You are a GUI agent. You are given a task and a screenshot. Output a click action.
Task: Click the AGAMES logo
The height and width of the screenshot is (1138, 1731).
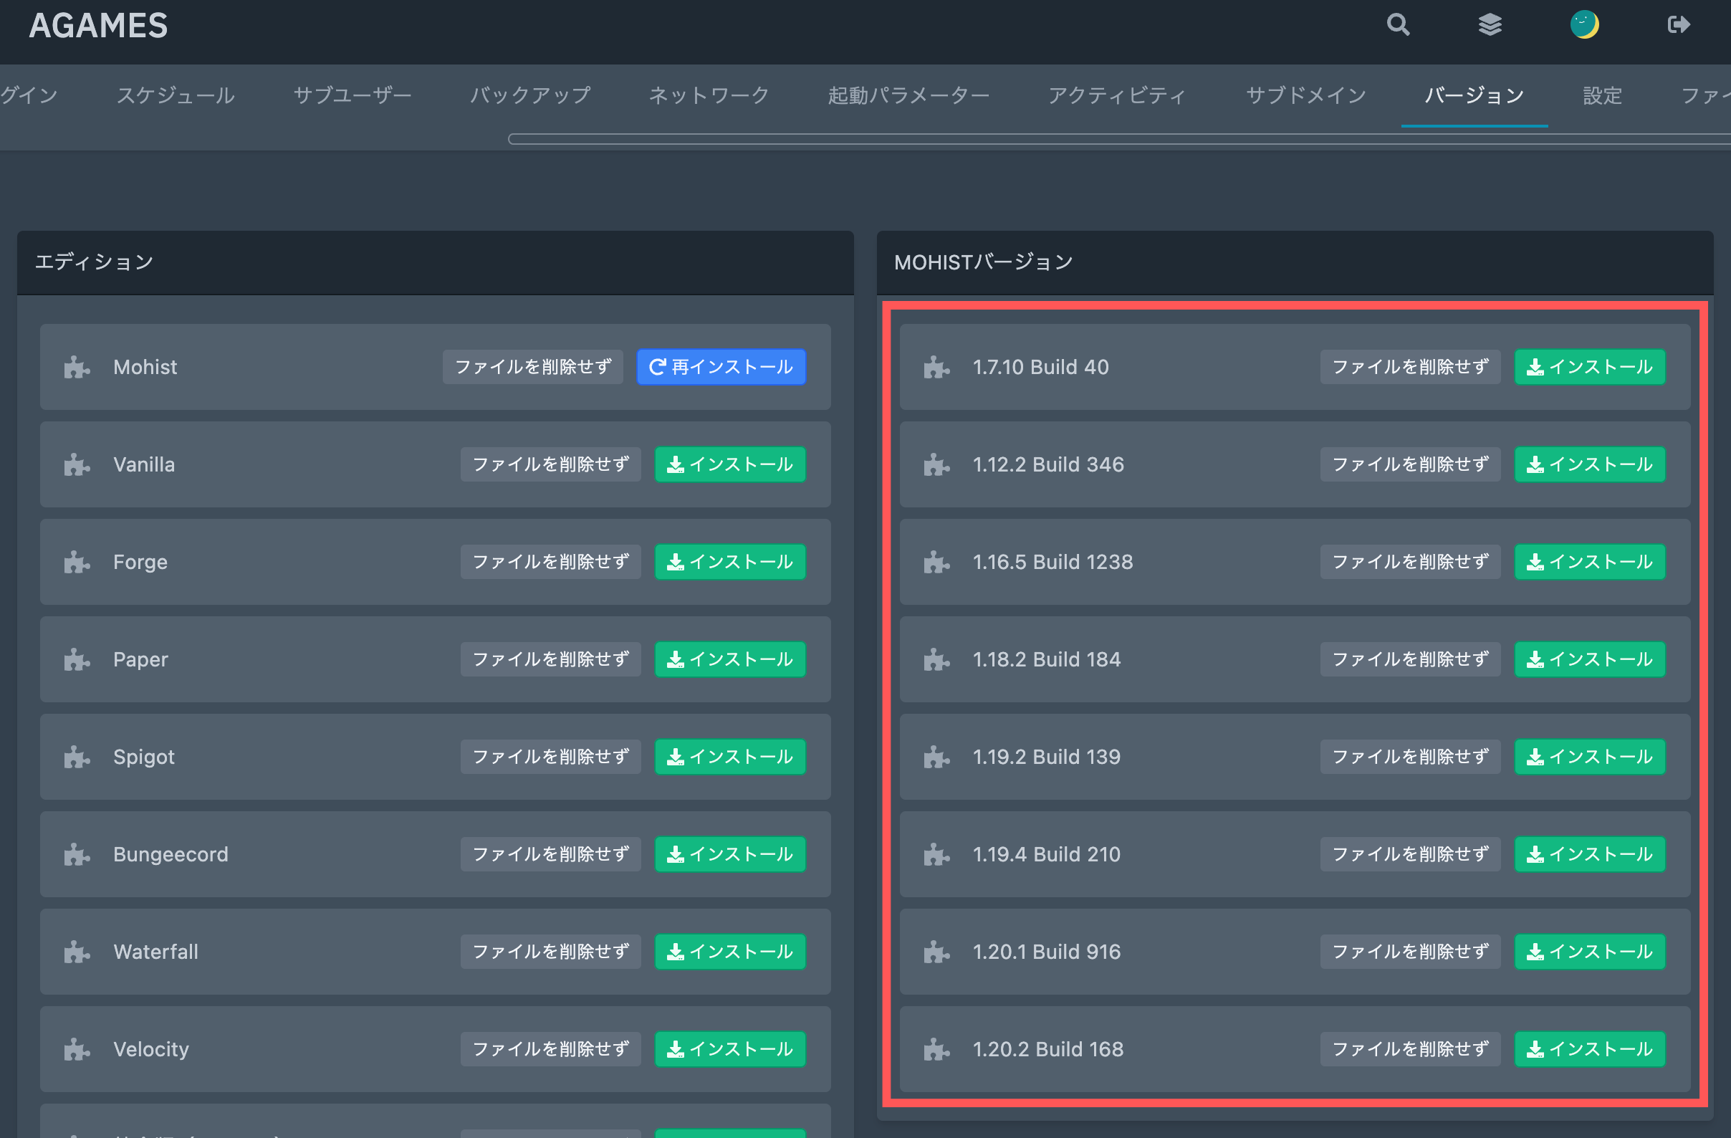98,26
